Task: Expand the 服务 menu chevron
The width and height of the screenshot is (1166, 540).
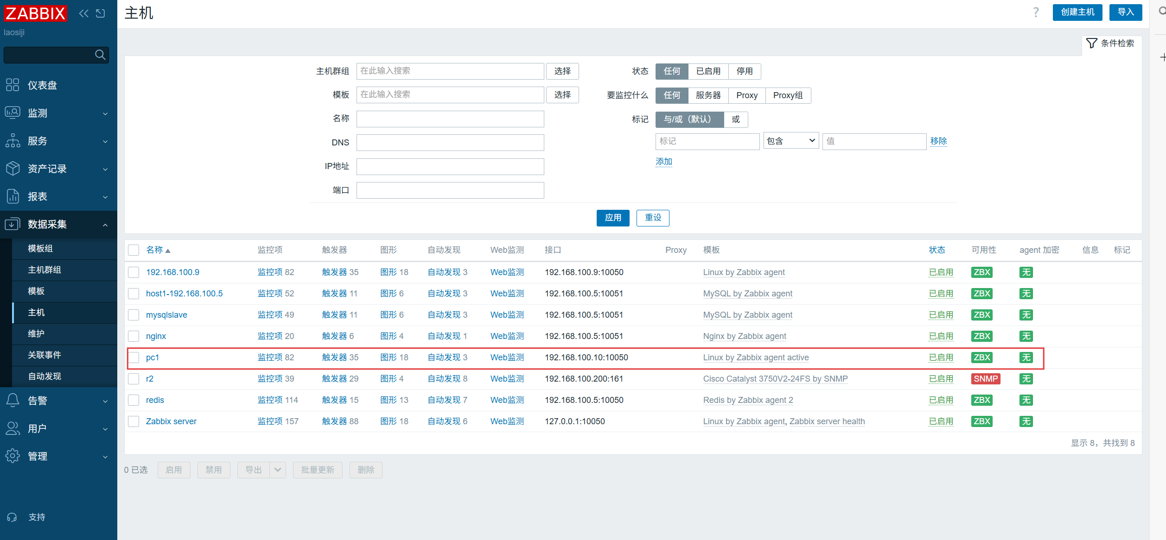Action: tap(105, 141)
